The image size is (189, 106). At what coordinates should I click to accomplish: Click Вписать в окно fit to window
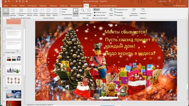(89, 12)
